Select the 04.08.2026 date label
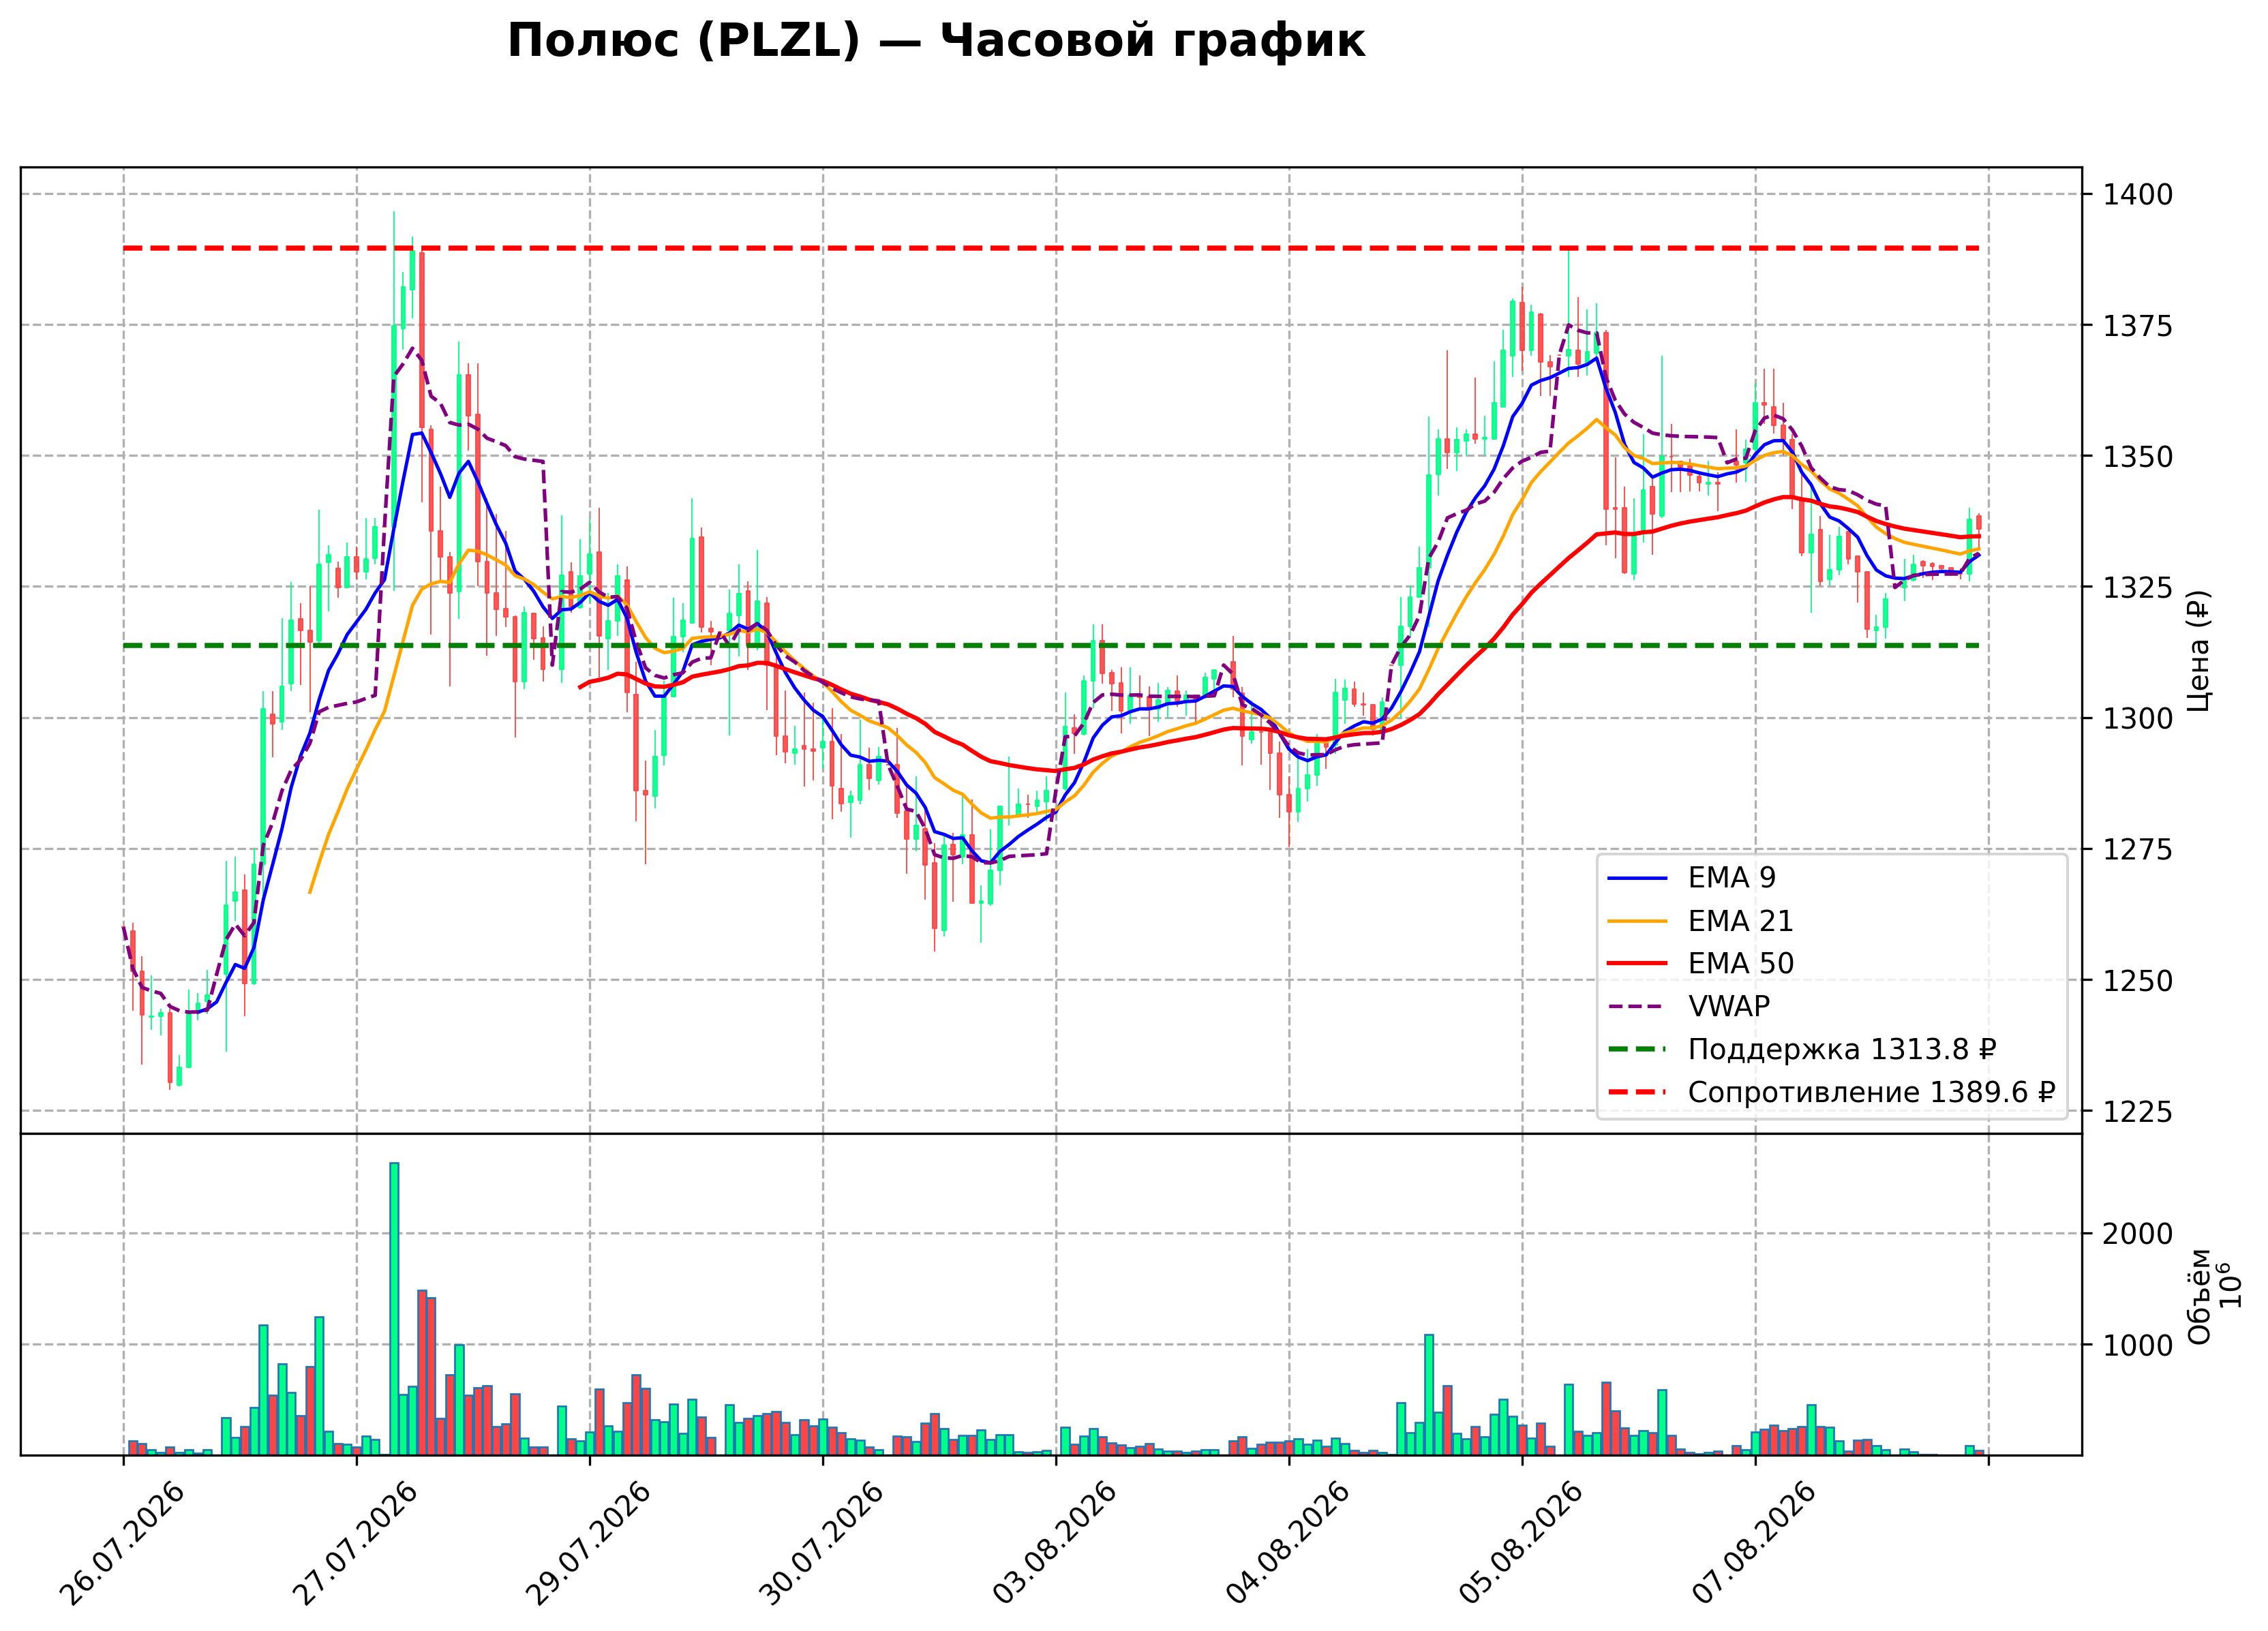The image size is (2268, 1631). point(1288,1544)
